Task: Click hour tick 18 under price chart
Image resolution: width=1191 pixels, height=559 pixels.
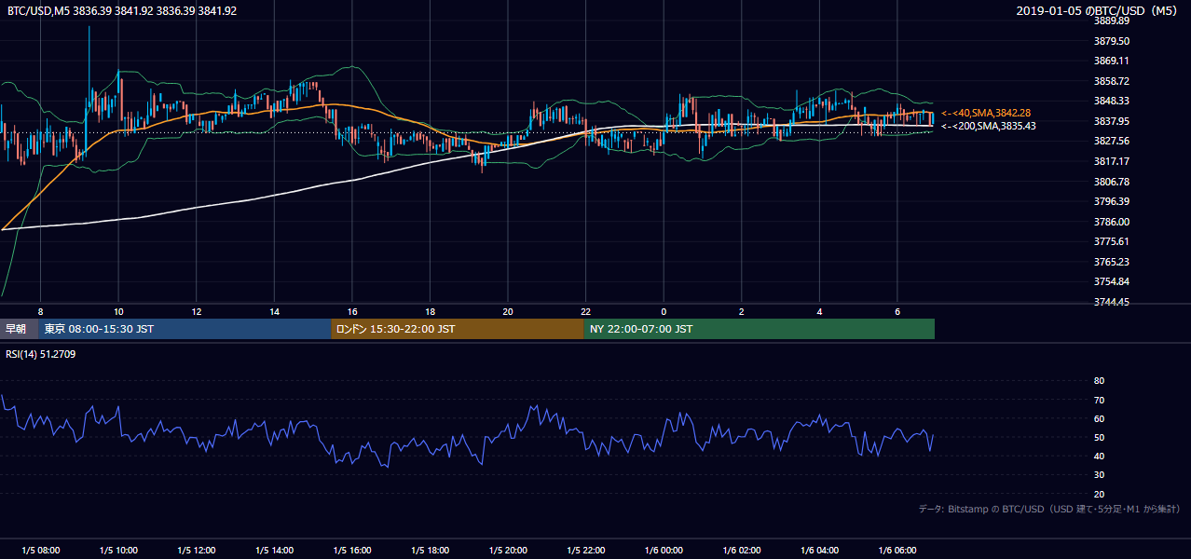Action: [430, 310]
